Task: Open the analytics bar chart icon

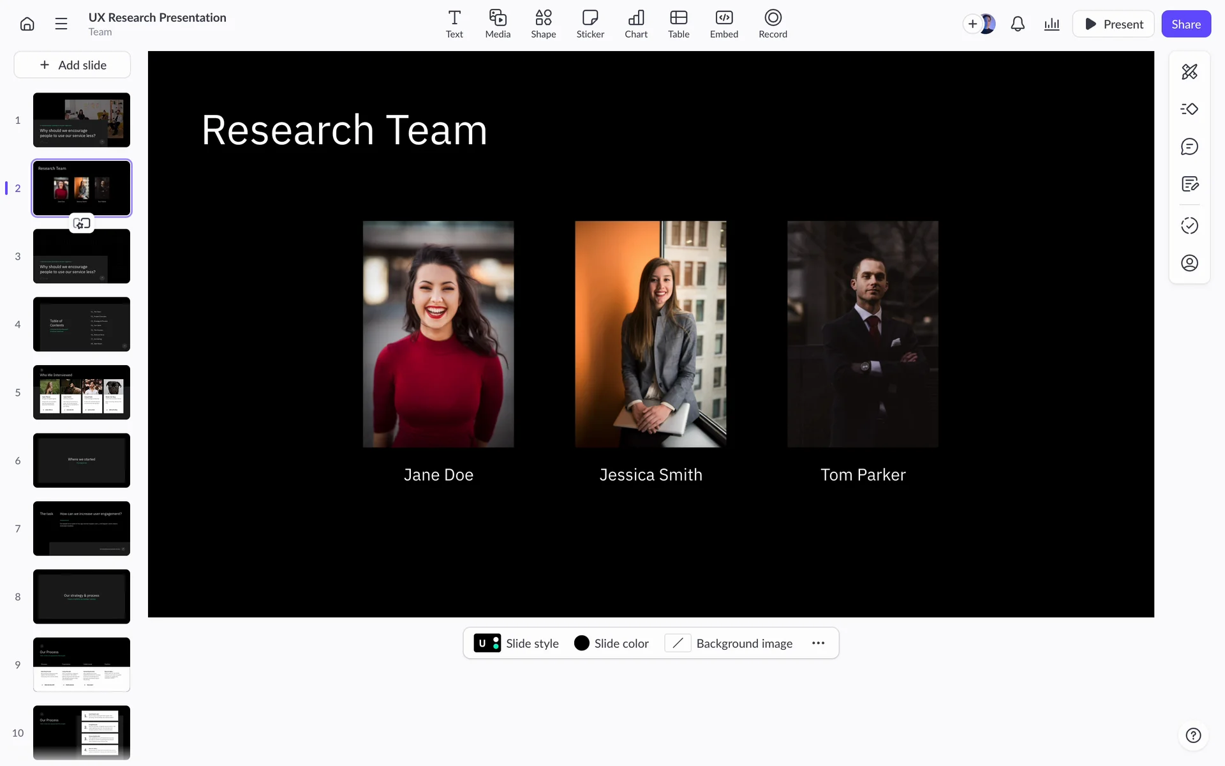Action: (1051, 24)
